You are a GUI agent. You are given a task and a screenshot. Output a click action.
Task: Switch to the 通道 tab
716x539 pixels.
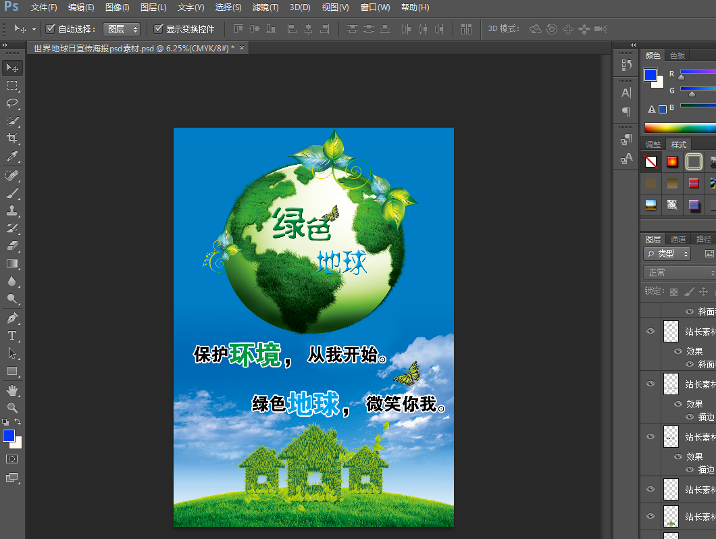click(x=678, y=239)
